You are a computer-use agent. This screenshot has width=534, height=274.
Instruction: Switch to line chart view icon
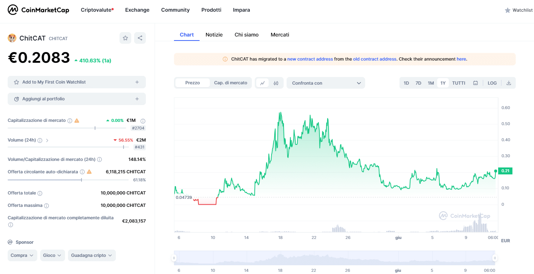[262, 83]
